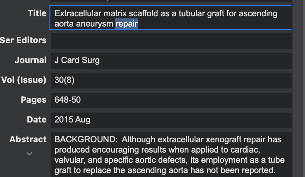
Task: Click inside the Title text field
Action: click(170, 17)
